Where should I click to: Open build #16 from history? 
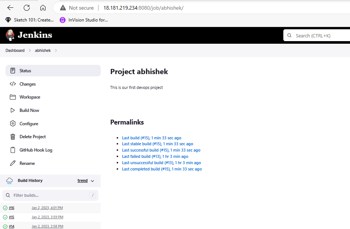[11, 208]
